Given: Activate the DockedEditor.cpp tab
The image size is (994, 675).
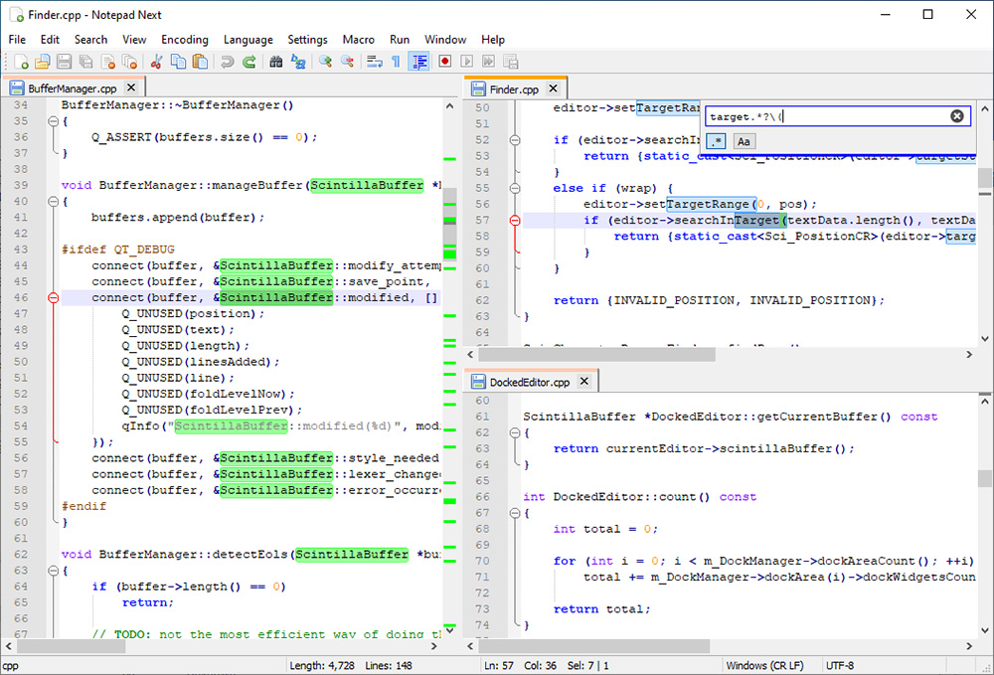Looking at the screenshot, I should [530, 382].
